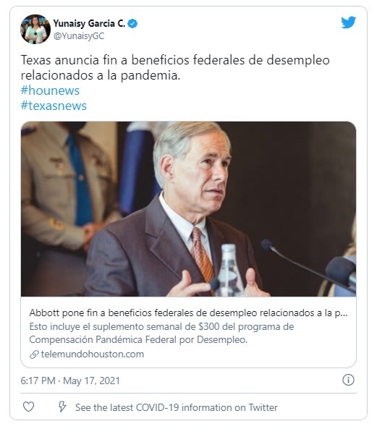See the latest COVID-19 information link
The height and width of the screenshot is (429, 377).
177,407
